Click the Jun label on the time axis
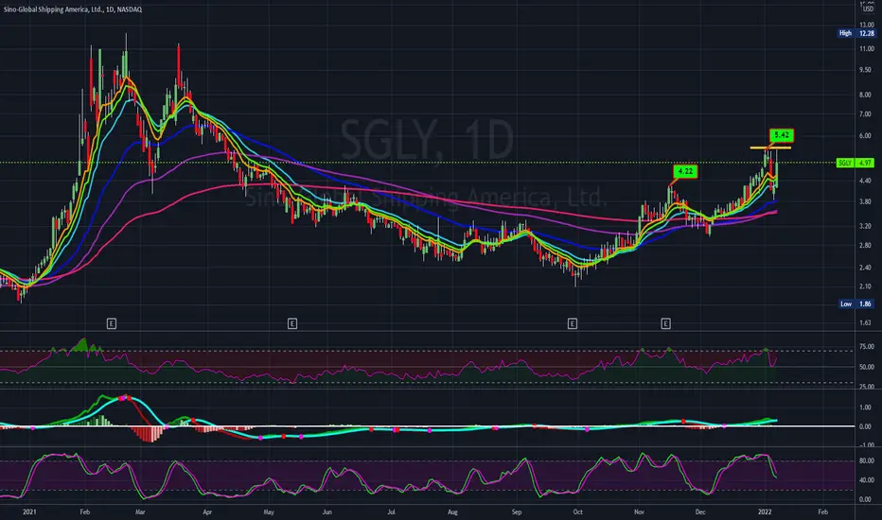Viewport: 882px width, 520px height. [x=326, y=512]
